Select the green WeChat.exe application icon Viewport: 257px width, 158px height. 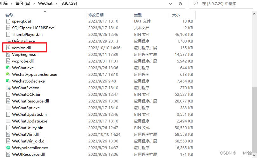(8, 68)
